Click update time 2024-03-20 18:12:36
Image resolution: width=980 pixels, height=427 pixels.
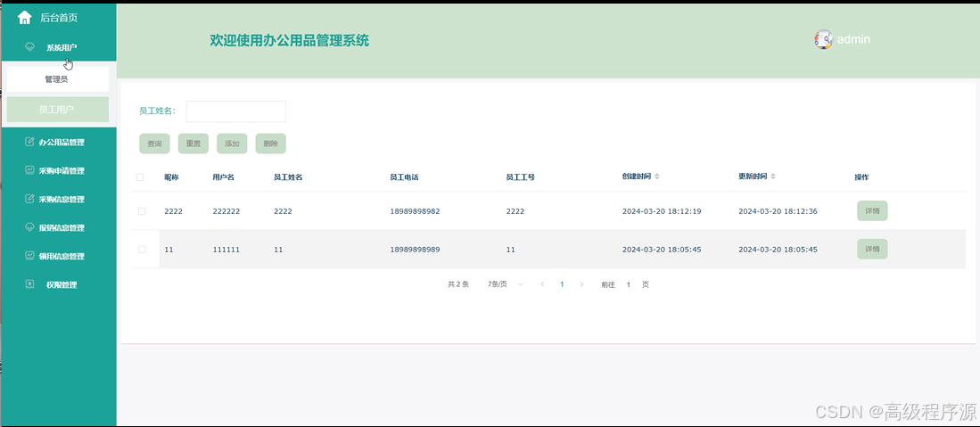tap(778, 211)
